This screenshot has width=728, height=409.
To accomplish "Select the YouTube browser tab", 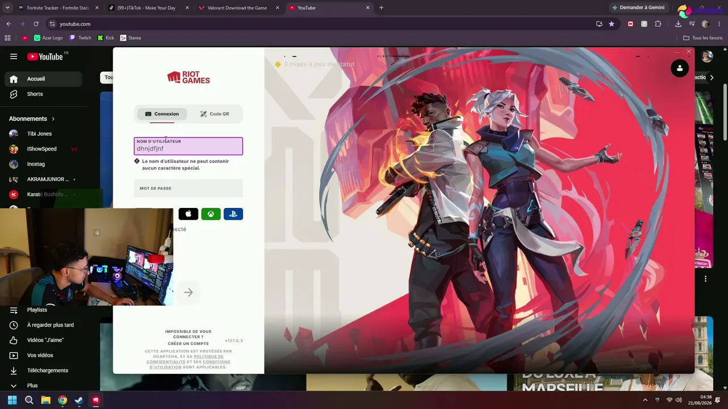I will coord(329,8).
